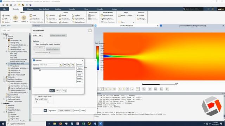Collapse the Setup tree node

click(x=2, y=34)
